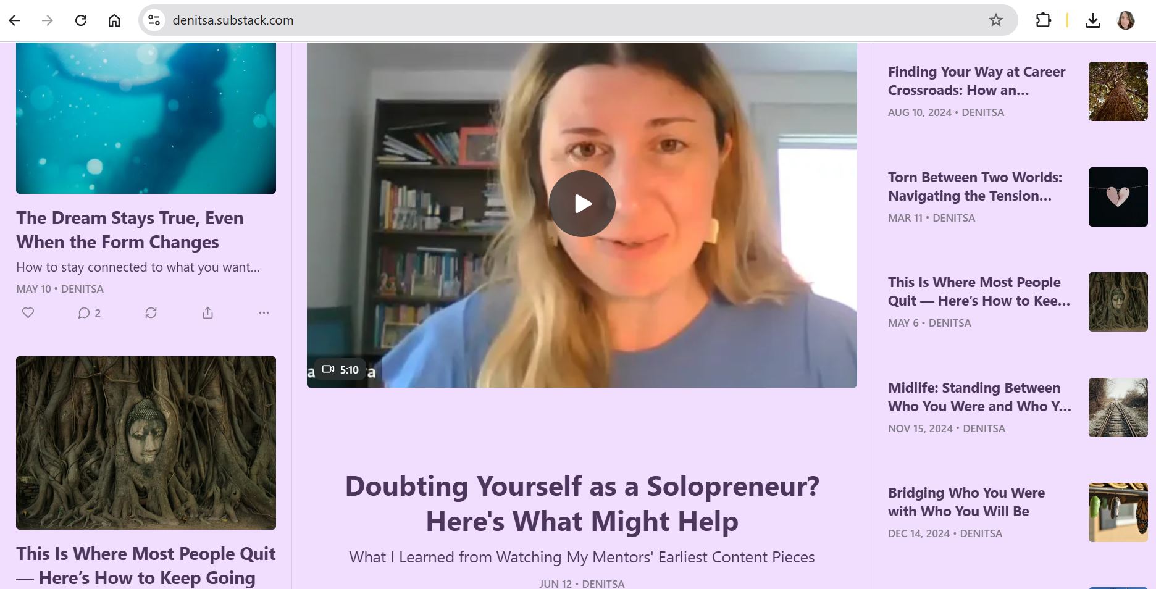Click the Buddha head in roots thumbnail
Viewport: 1156px width, 589px height.
click(x=1118, y=302)
